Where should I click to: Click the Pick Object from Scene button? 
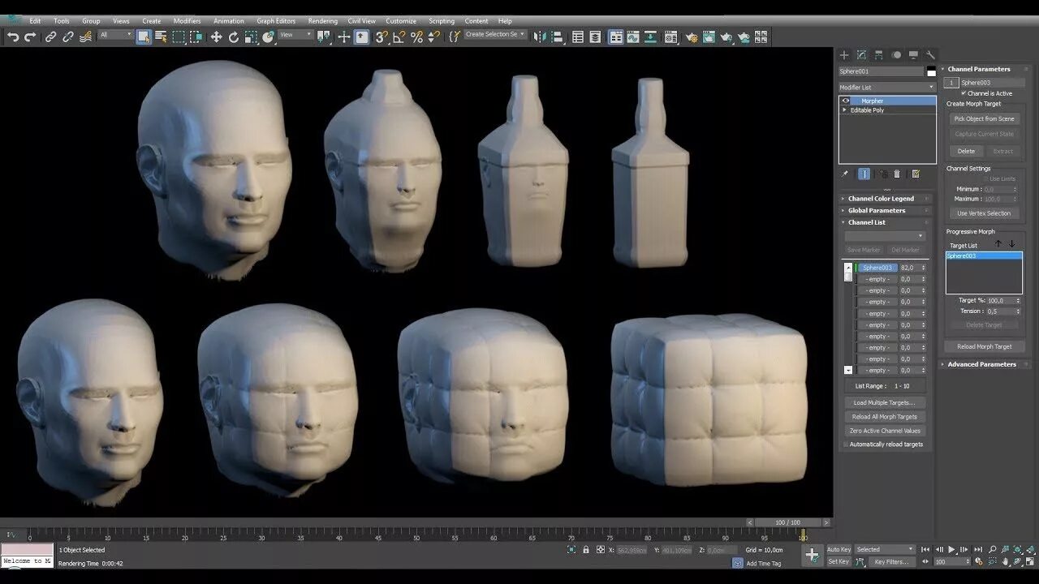click(984, 118)
